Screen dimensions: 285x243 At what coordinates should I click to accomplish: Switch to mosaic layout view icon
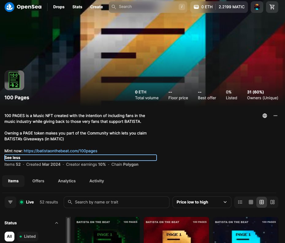pyautogui.click(x=272, y=202)
